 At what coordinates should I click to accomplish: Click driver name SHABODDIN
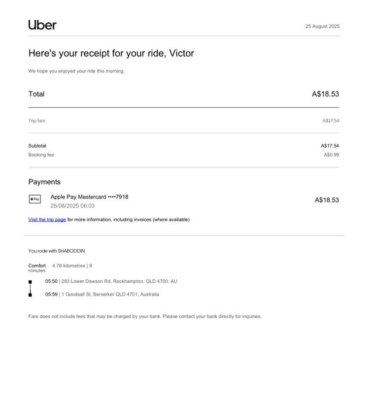click(x=71, y=251)
